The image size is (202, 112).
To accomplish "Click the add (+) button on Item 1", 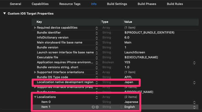I will click(94, 107).
